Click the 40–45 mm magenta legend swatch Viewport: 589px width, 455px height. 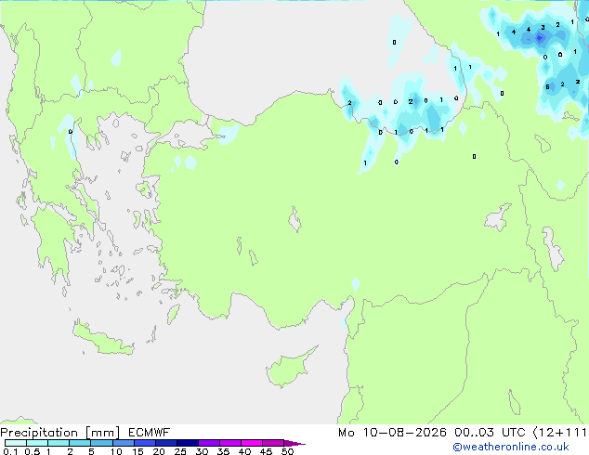[x=252, y=443]
